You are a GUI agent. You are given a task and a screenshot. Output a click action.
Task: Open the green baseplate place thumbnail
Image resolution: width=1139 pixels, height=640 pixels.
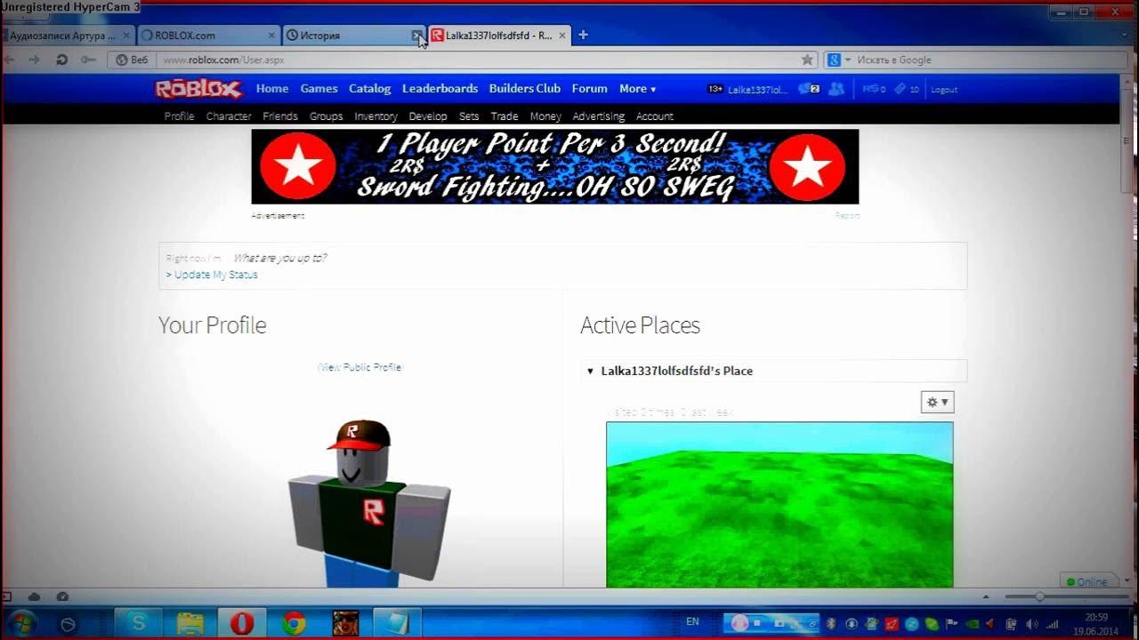[x=780, y=504]
